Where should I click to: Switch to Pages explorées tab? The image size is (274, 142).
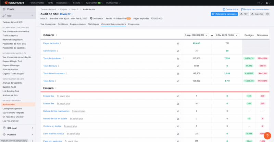(78, 24)
